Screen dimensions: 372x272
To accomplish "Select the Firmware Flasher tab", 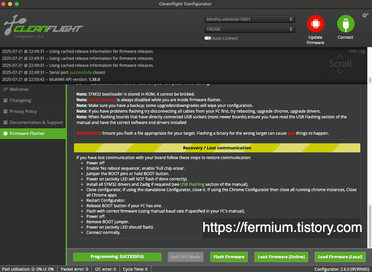I will tap(33, 134).
